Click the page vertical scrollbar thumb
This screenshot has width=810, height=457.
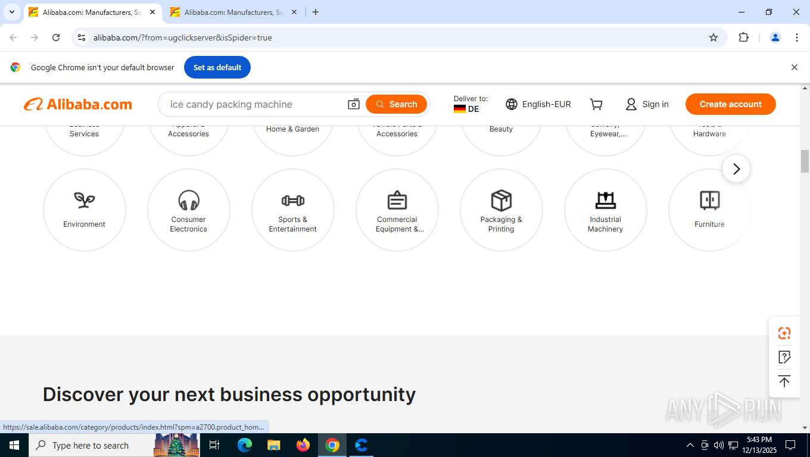(x=805, y=161)
